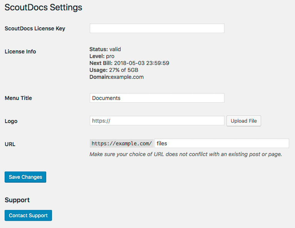Click the Usage 27% of 5GB line
The width and height of the screenshot is (295, 228).
click(x=114, y=70)
